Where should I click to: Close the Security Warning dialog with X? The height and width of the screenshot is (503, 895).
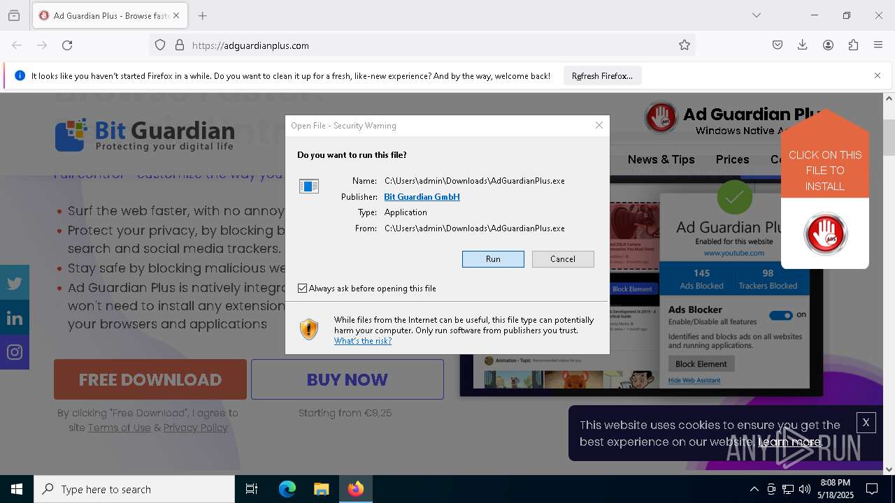599,125
